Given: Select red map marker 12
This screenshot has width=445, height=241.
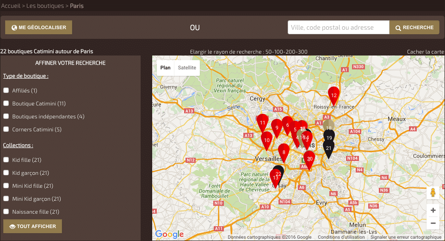Looking at the screenshot, I should coord(334,96).
